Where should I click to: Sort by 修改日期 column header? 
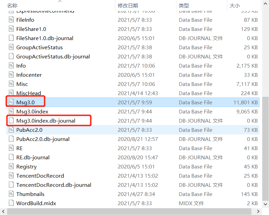(128, 5)
